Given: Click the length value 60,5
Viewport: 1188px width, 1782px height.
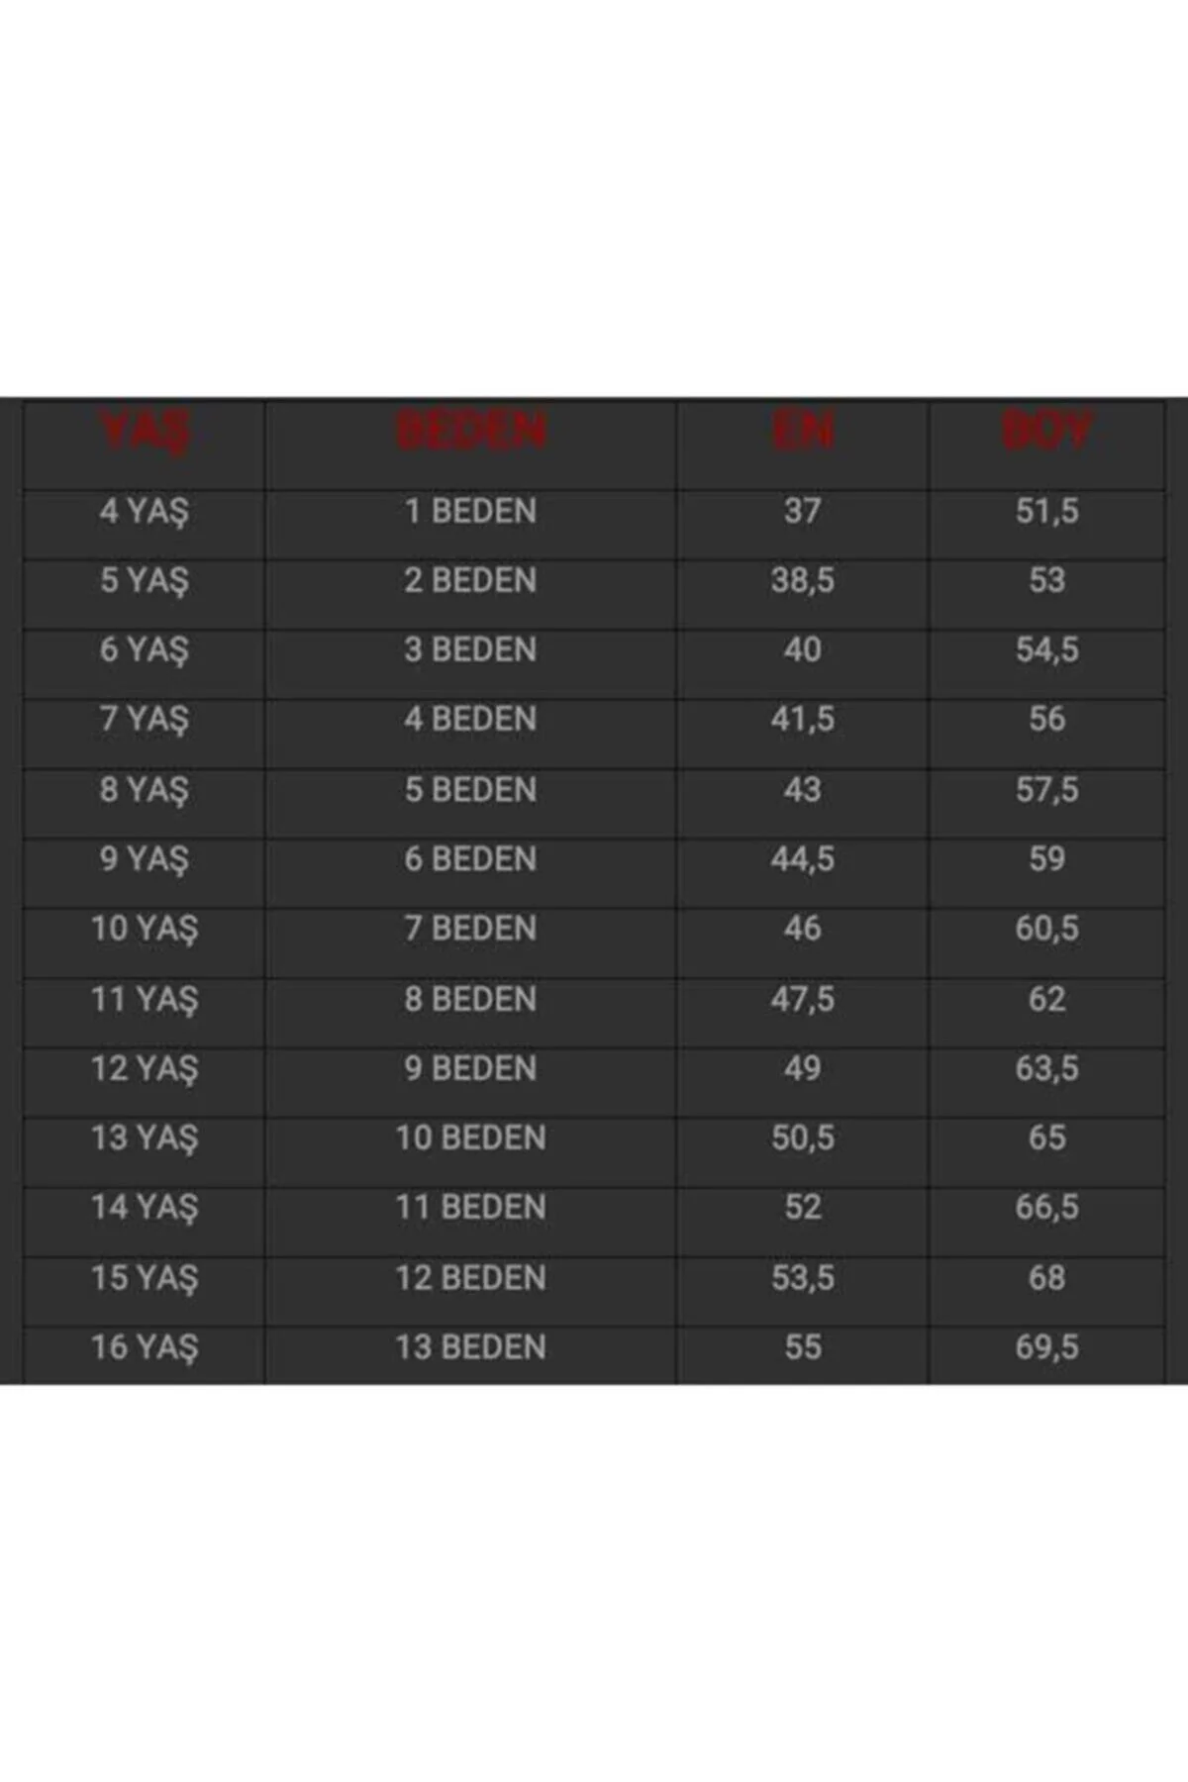Looking at the screenshot, I should click(x=1046, y=929).
